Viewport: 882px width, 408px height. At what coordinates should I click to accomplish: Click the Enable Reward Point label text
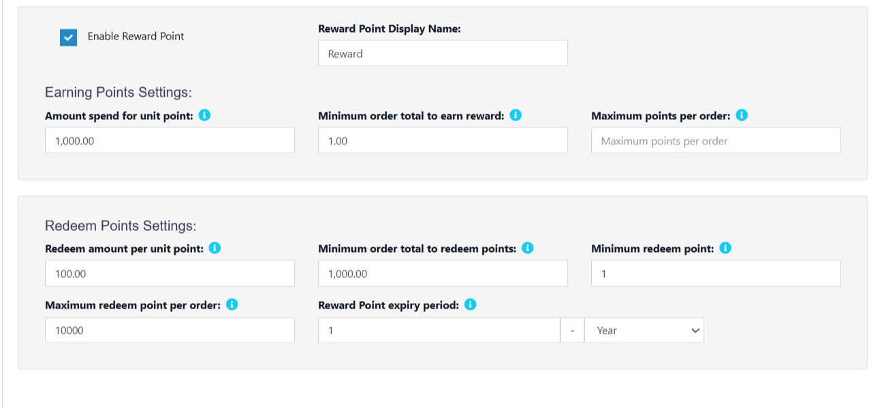click(136, 36)
